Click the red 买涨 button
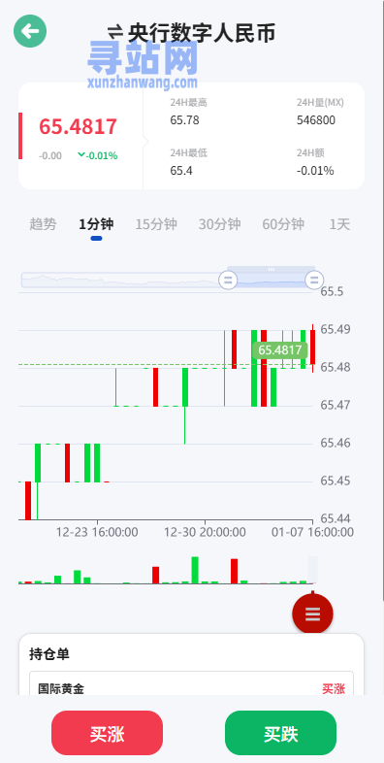384x763 pixels. (x=107, y=733)
